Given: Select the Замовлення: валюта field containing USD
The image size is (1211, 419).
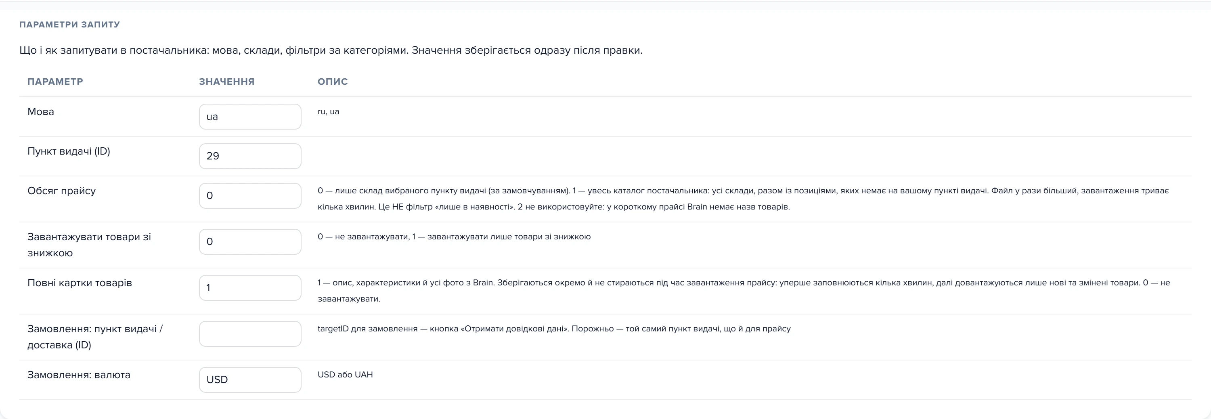Looking at the screenshot, I should point(250,380).
